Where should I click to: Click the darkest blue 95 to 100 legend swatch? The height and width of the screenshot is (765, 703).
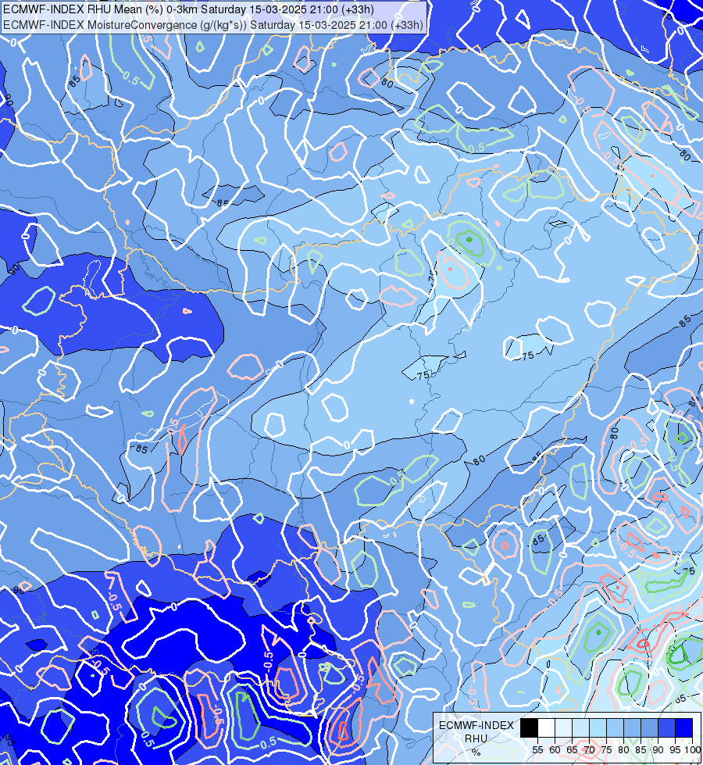(684, 728)
